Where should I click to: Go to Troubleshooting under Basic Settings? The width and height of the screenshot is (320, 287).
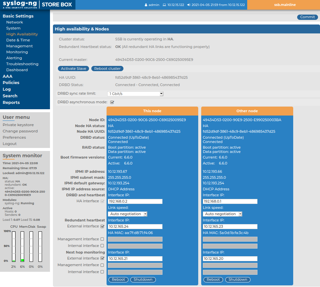22,64
